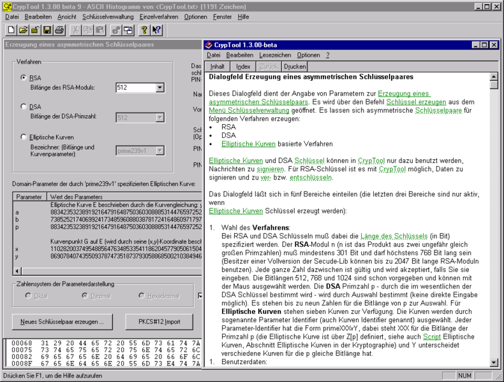Image resolution: width=504 pixels, height=382 pixels.
Task: Open the DSA-Primzahl bit length dropdown
Action: coord(159,118)
